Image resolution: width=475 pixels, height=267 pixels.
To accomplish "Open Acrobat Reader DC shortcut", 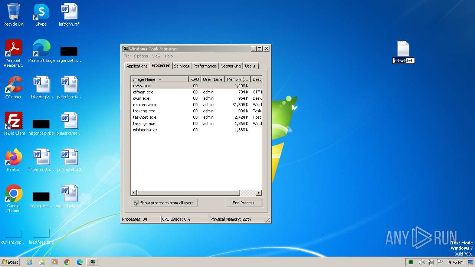I will tap(13, 53).
